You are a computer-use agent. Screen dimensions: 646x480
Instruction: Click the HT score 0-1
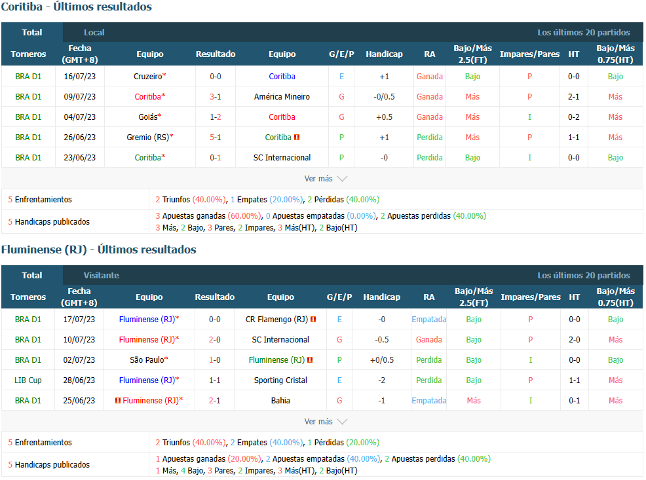tap(575, 401)
